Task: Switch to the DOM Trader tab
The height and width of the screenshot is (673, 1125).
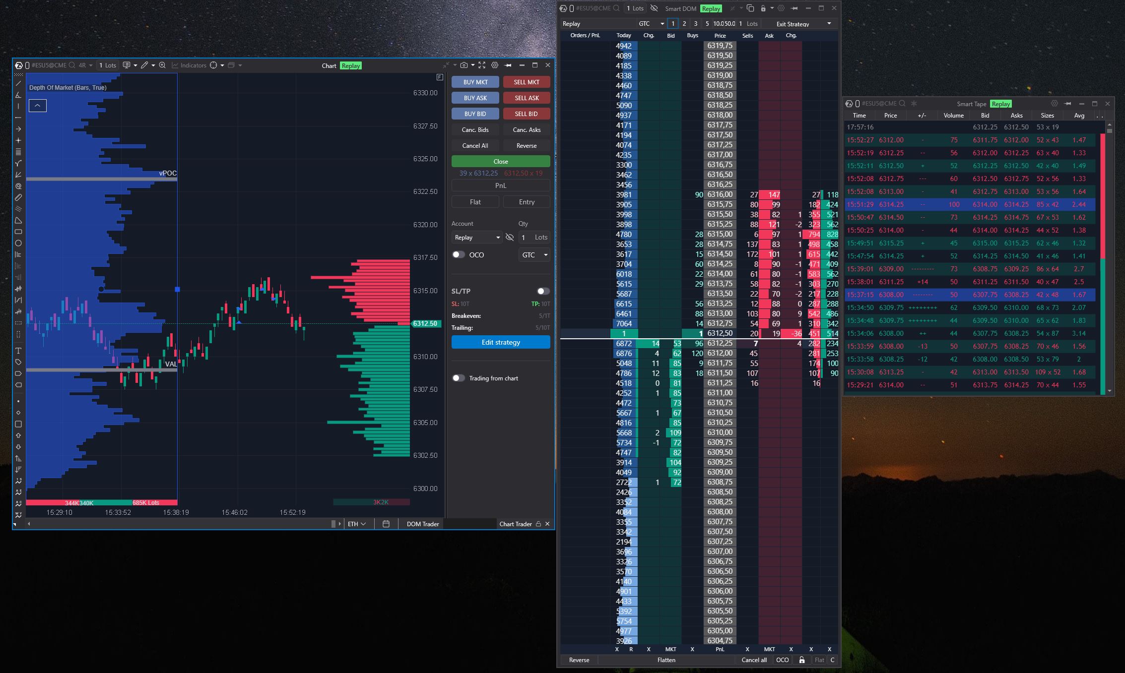Action: tap(423, 524)
